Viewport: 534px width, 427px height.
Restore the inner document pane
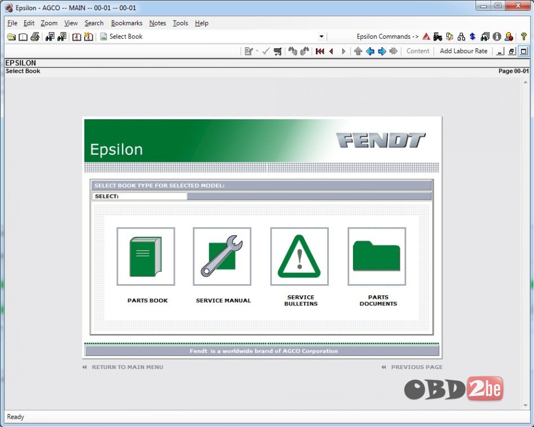click(x=512, y=51)
